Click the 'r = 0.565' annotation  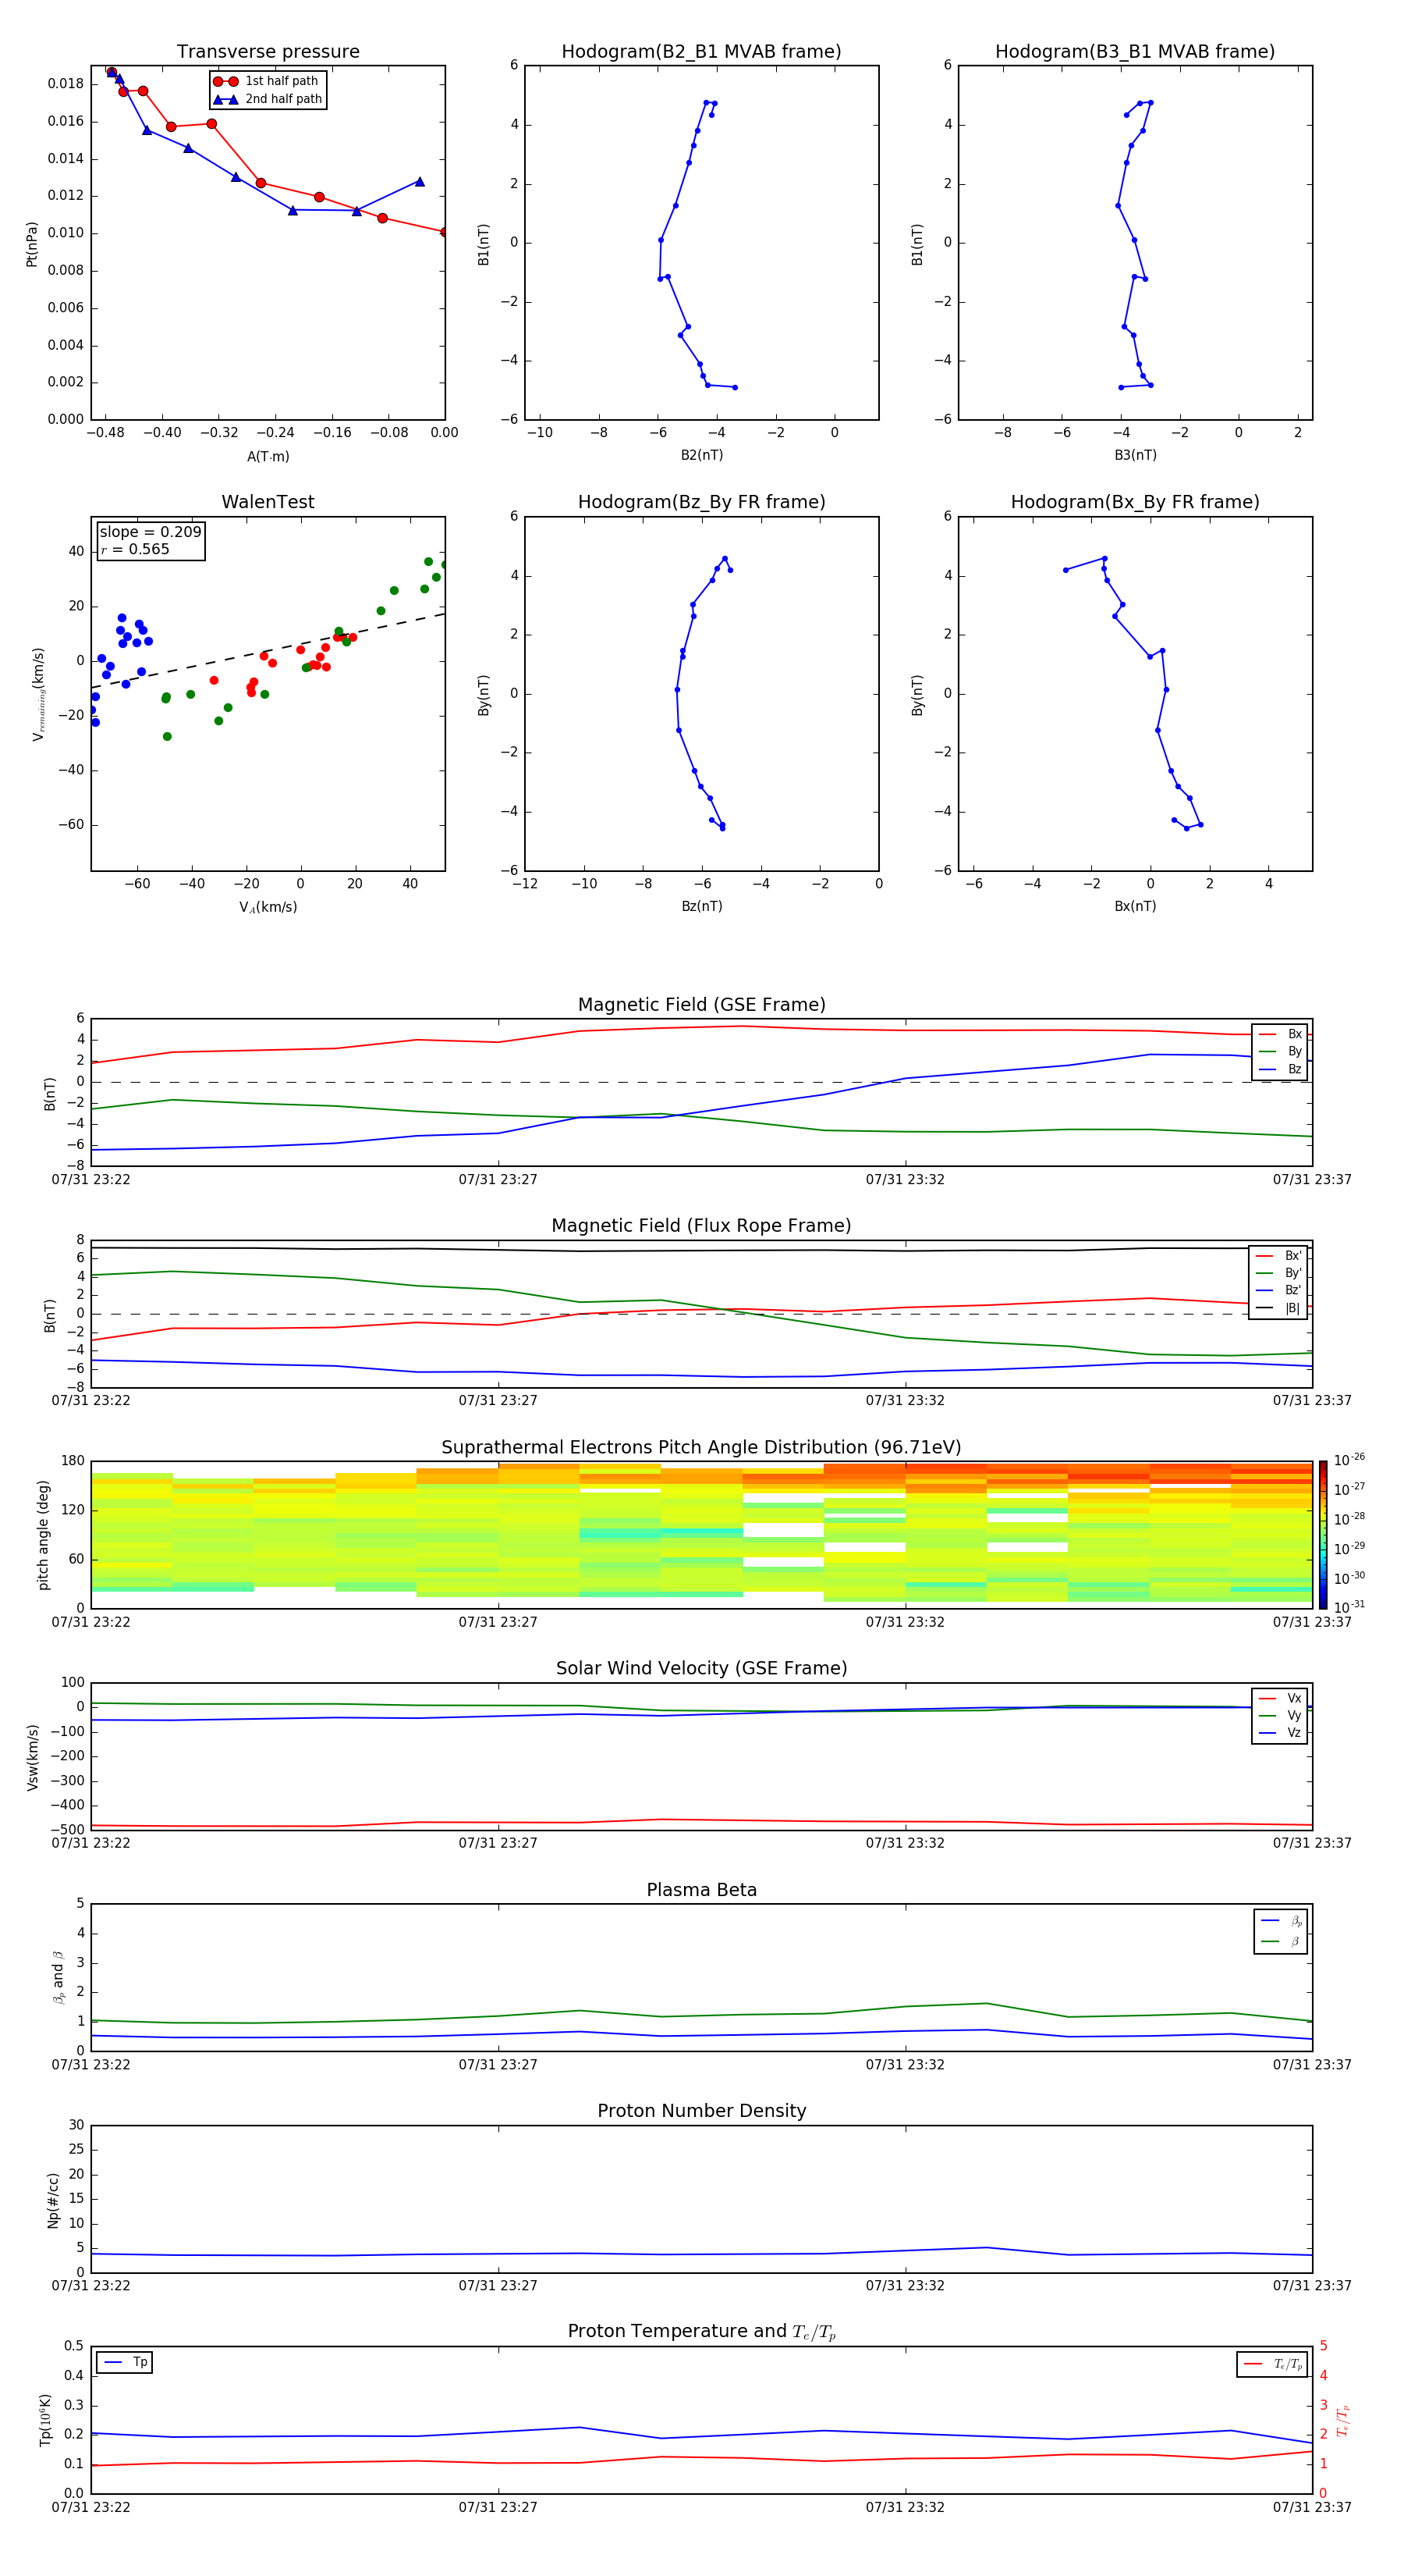click(x=136, y=549)
